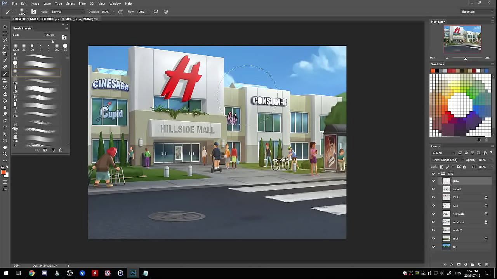Activate the Zoom tool
The width and height of the screenshot is (497, 279).
point(5,154)
